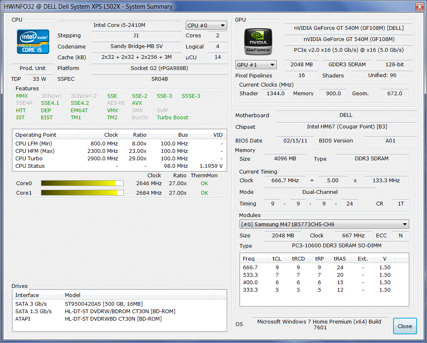
Task: Expand the Samsung memory module dropdown
Action: click(324, 225)
